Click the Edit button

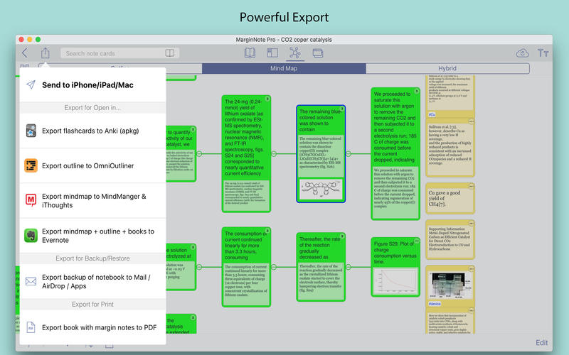[542, 343]
